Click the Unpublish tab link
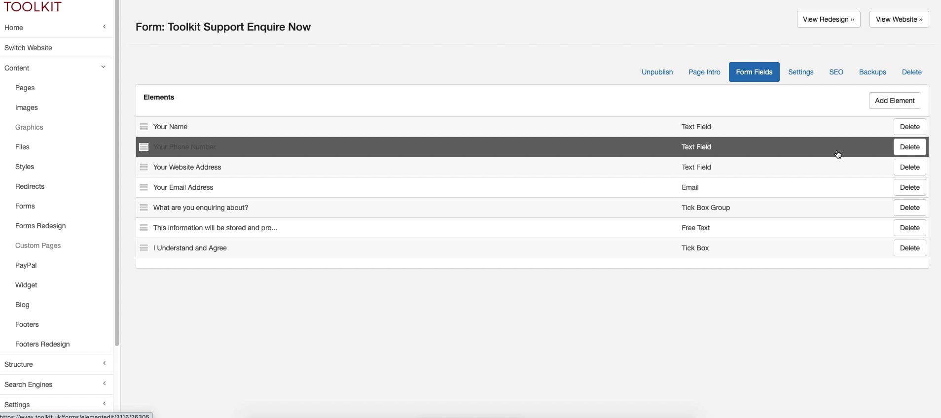 [x=657, y=72]
